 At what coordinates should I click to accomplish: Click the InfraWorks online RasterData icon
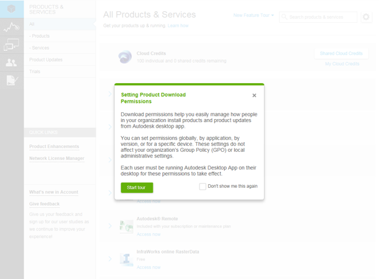pyautogui.click(x=127, y=259)
